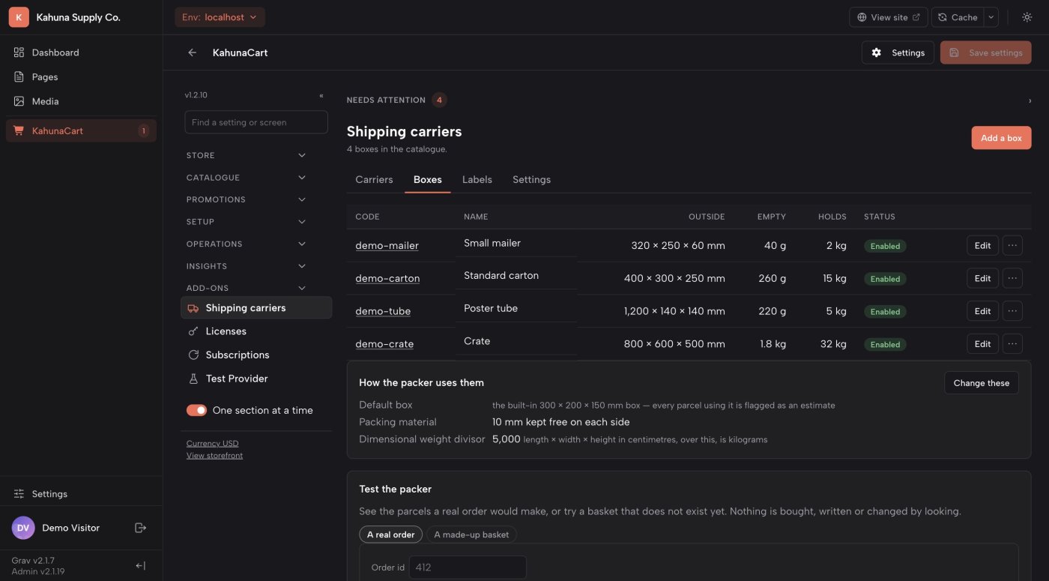Switch to the Labels tab

[x=477, y=180]
